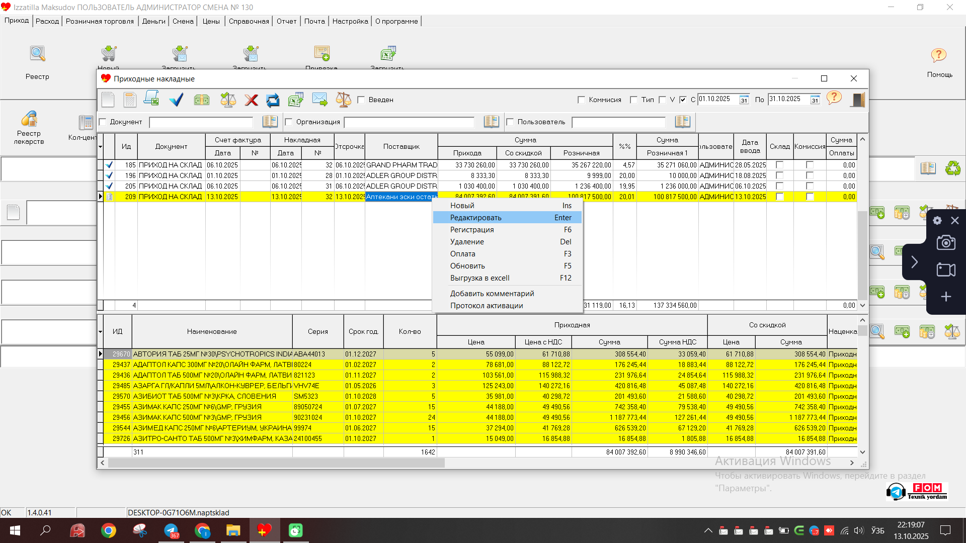Click the green money payment icon
Image resolution: width=966 pixels, height=543 pixels.
[202, 100]
